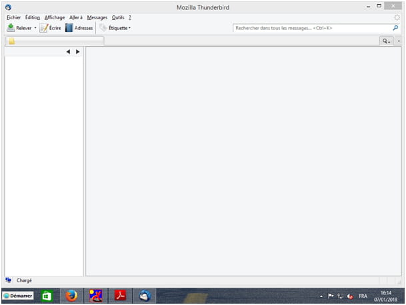Open the ? help menu
406x305 pixels.
click(x=130, y=17)
